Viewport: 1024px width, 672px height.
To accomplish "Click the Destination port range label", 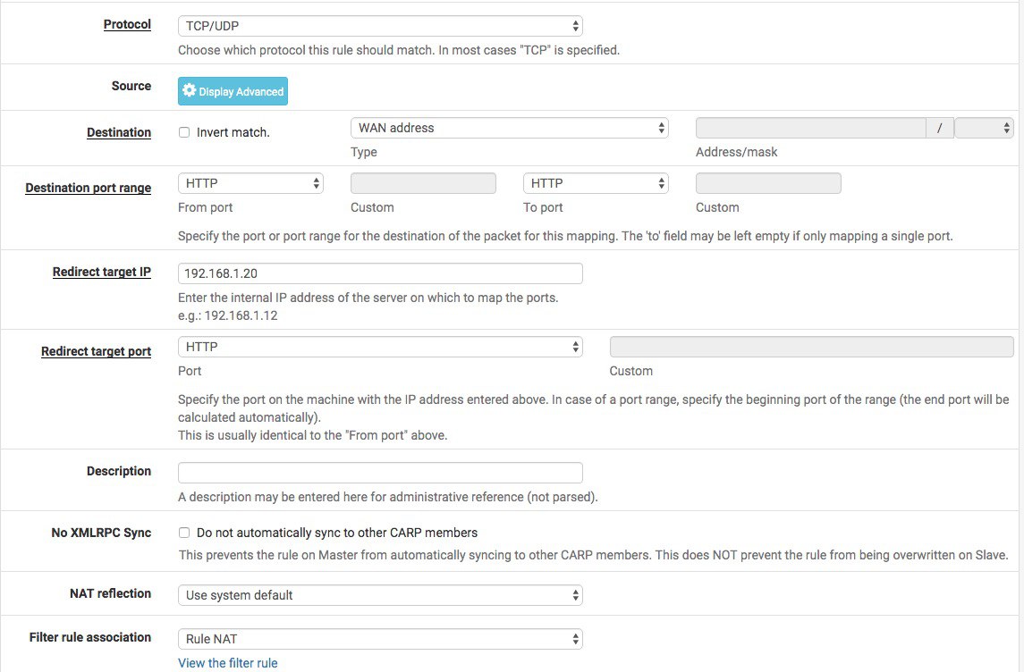I will pos(89,188).
